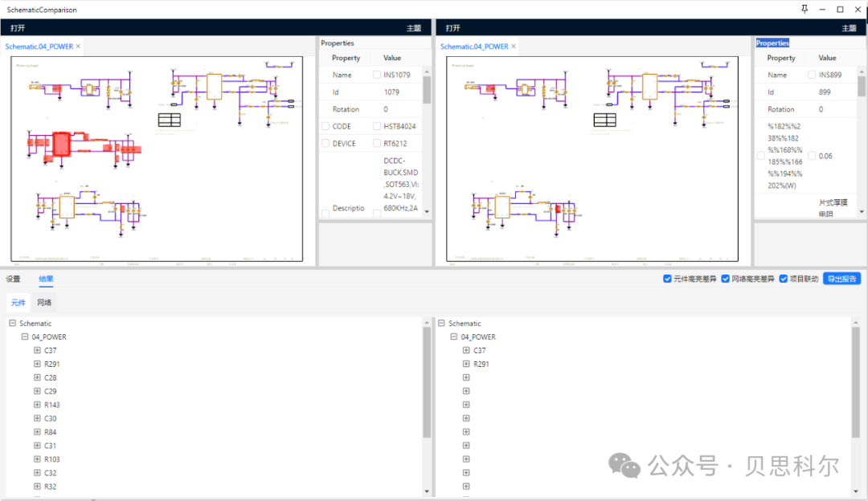Close the right Schematic.04_POWER tab
This screenshot has width=868, height=501.
(513, 47)
